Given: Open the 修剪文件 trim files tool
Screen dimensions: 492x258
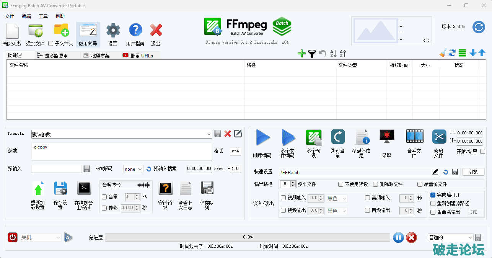Looking at the screenshot, I should point(439,137).
